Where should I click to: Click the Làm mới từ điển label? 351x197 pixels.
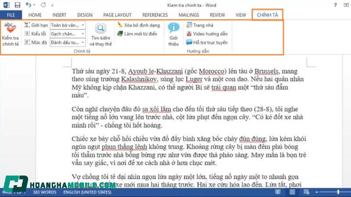coord(140,34)
